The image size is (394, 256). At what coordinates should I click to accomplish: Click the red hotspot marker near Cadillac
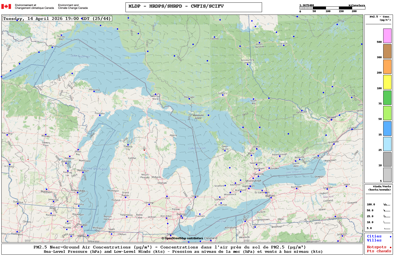pos(144,150)
